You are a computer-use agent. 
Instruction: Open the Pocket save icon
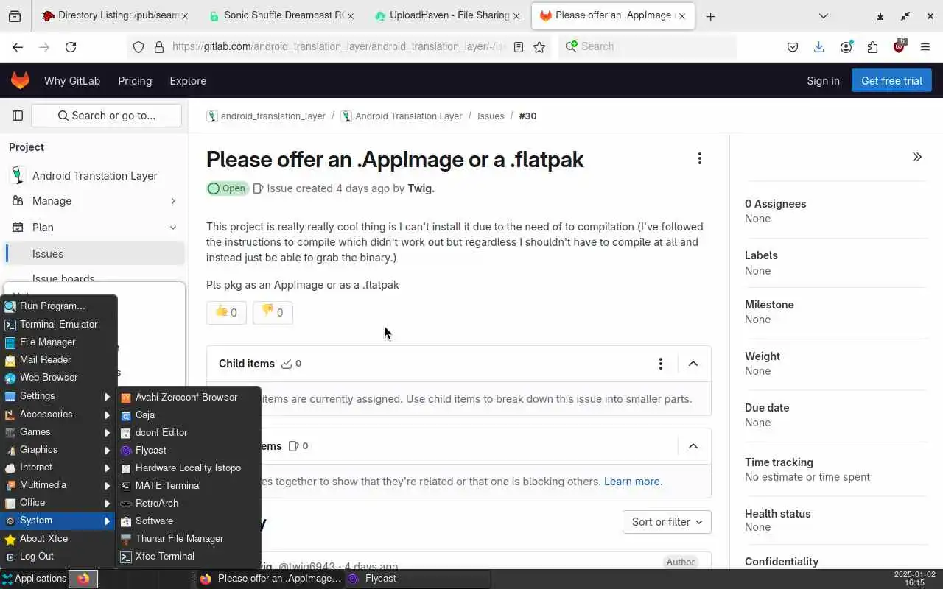793,47
